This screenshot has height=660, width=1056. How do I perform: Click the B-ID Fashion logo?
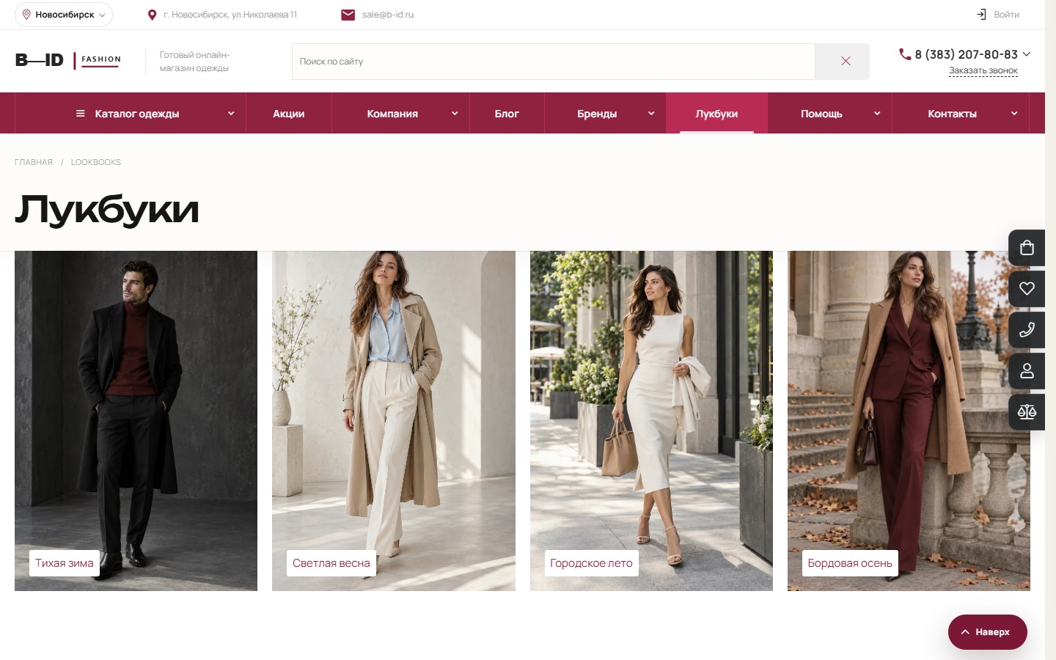click(x=68, y=60)
